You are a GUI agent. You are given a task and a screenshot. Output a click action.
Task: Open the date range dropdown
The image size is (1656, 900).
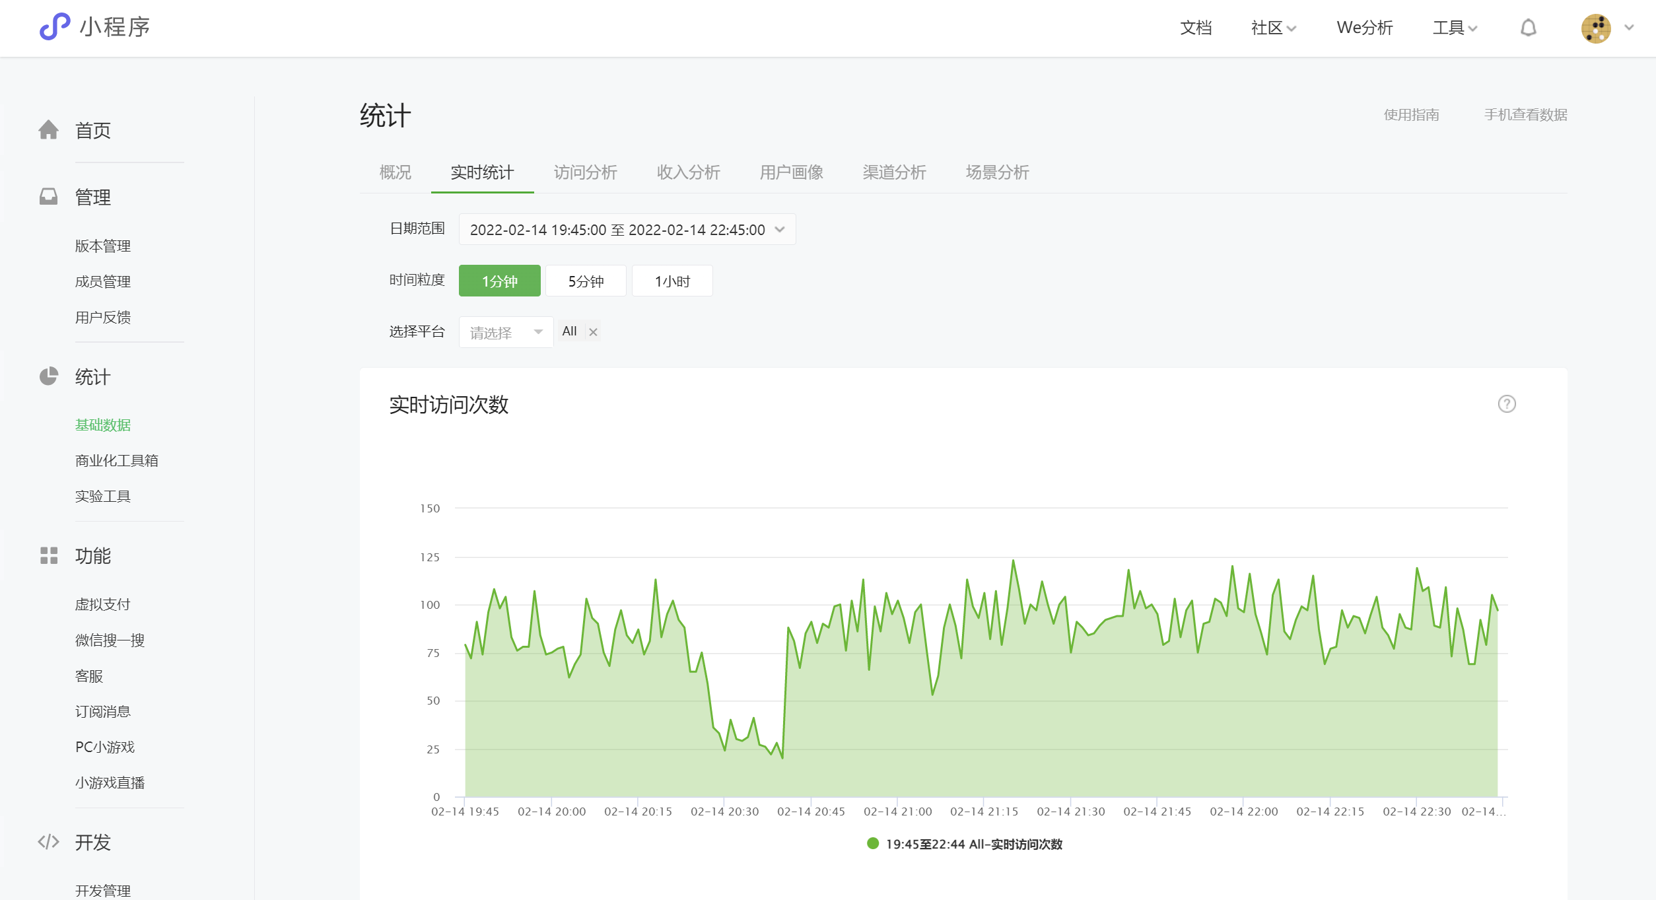[x=627, y=230]
